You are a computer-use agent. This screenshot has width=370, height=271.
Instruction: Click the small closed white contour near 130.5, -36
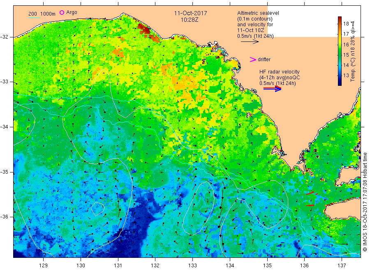[x=98, y=209]
